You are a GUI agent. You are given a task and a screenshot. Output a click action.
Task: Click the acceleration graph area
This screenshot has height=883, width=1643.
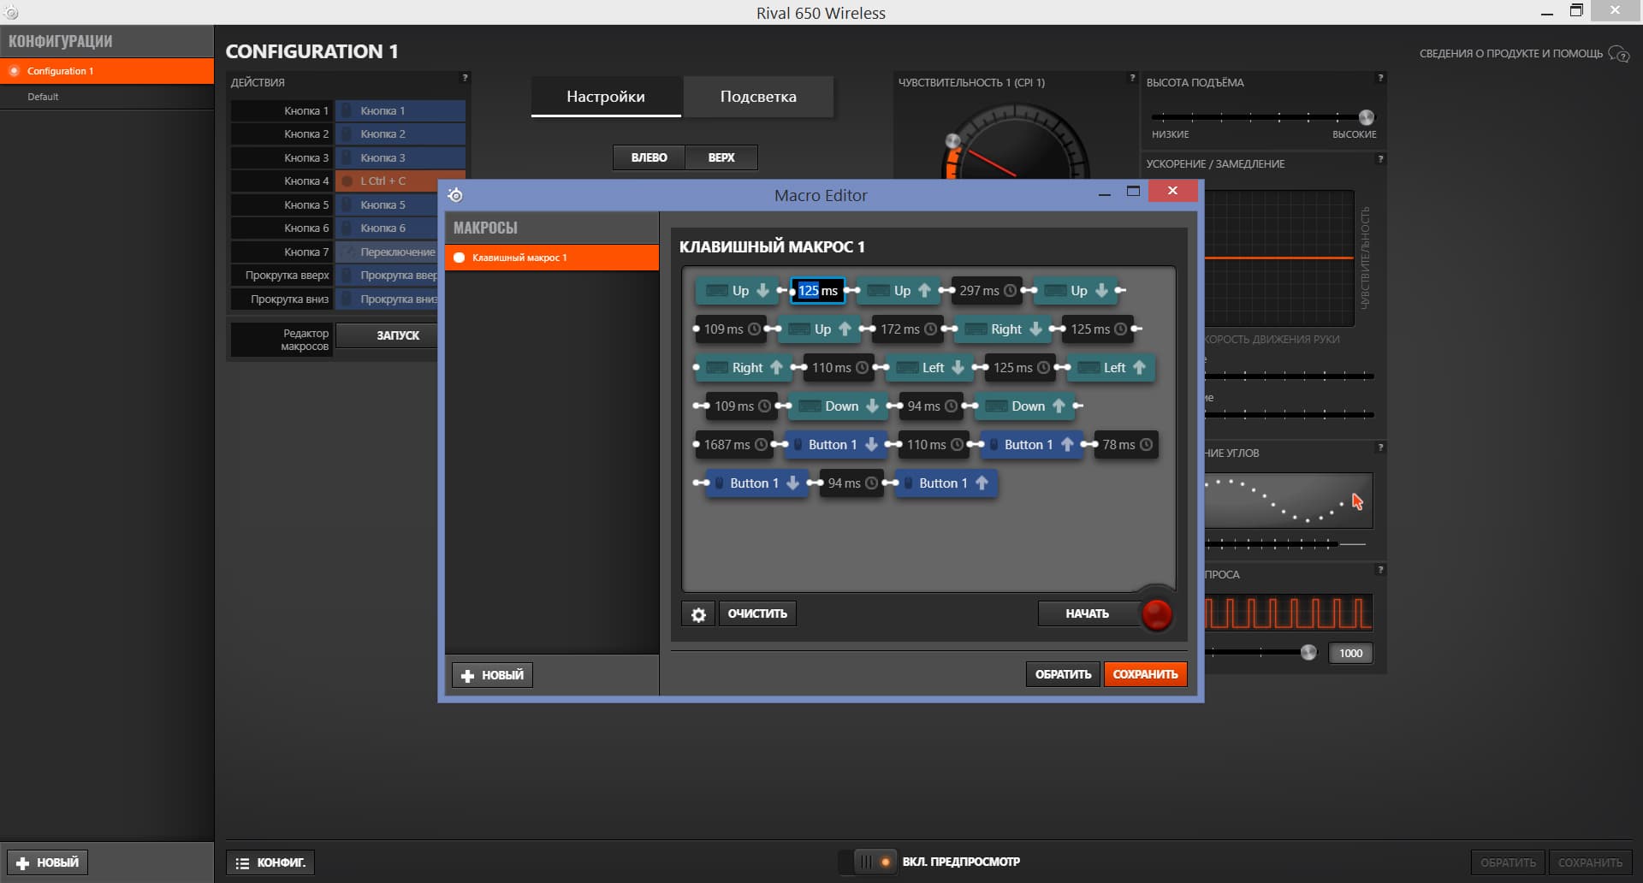point(1279,258)
